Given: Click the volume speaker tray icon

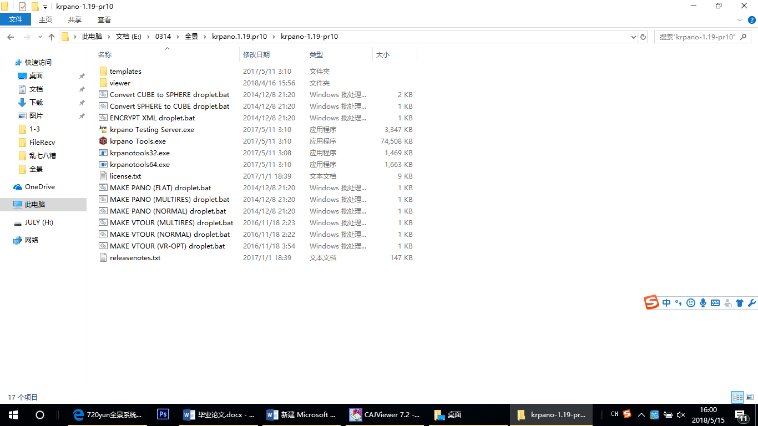Looking at the screenshot, I should [681, 414].
